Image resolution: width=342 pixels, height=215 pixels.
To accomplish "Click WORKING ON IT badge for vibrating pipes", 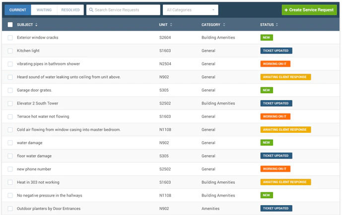I will 275,64.
